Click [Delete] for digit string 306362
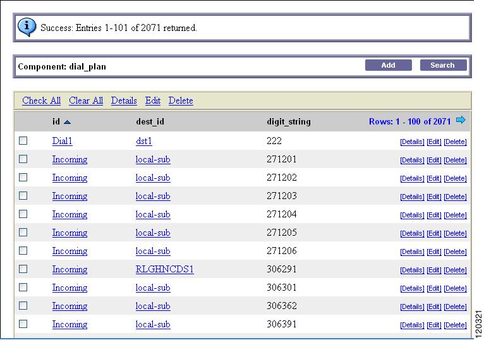 pos(456,307)
